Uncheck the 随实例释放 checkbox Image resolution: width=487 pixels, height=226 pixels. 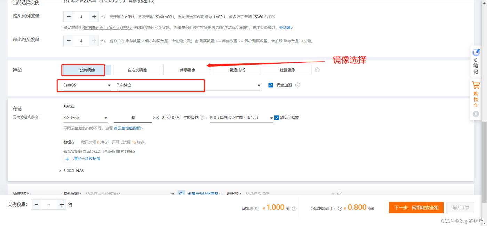(277, 118)
